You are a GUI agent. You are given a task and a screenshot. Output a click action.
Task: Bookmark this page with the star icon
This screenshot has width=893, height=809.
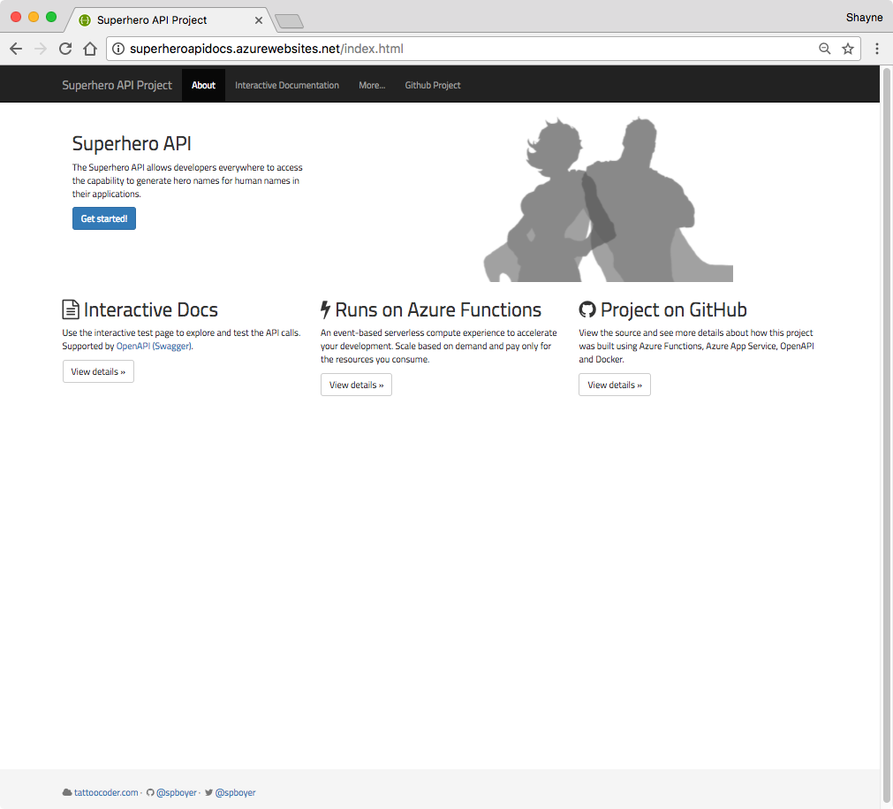click(x=848, y=49)
